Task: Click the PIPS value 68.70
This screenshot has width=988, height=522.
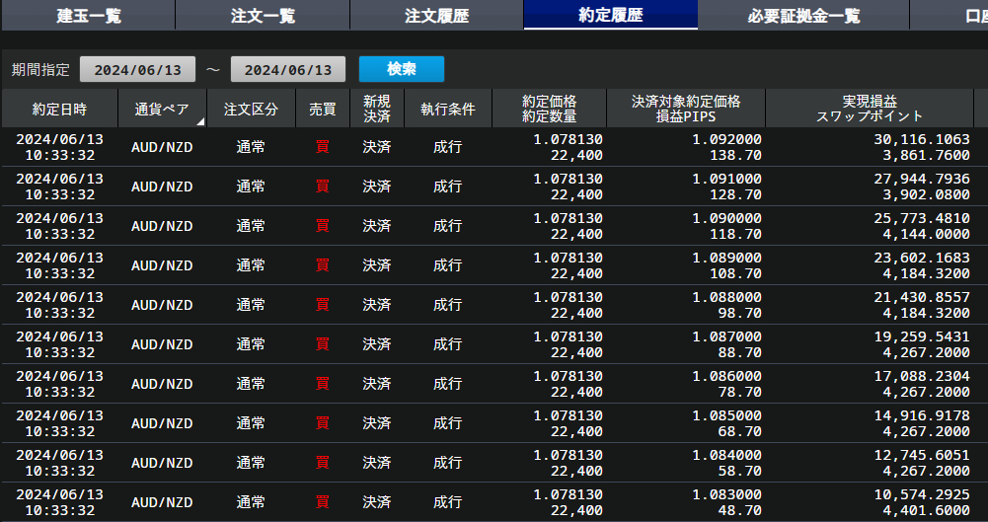Action: click(x=739, y=431)
